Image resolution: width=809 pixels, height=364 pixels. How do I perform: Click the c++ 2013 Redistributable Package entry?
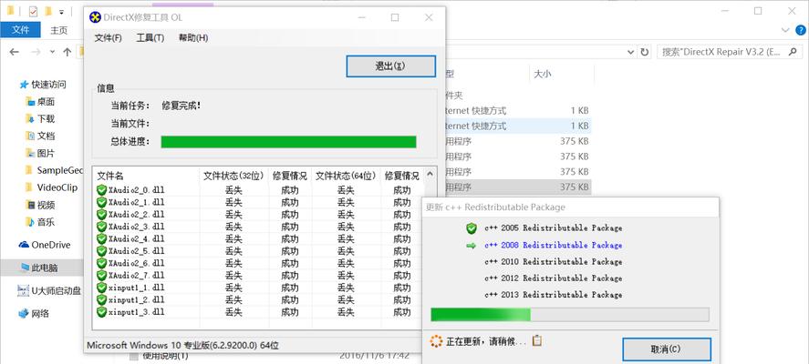tap(553, 295)
